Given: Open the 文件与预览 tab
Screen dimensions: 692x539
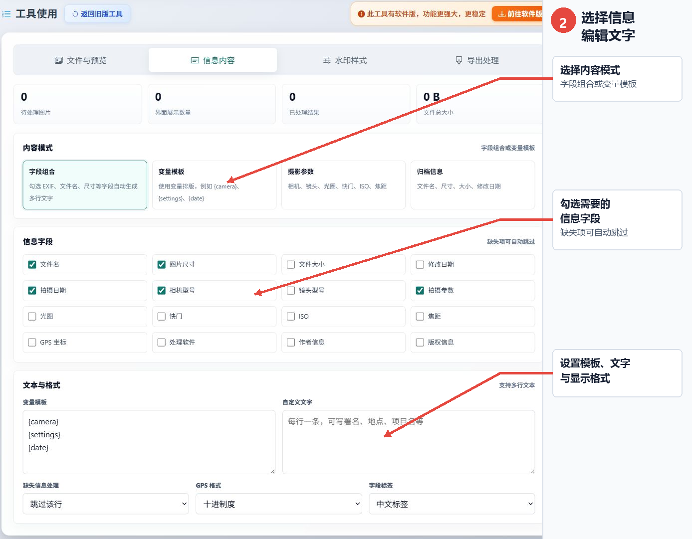Looking at the screenshot, I should (x=81, y=60).
